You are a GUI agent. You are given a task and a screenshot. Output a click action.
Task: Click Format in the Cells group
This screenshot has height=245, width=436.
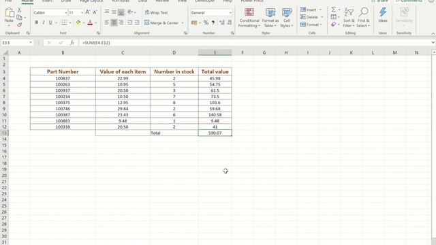[x=311, y=24]
